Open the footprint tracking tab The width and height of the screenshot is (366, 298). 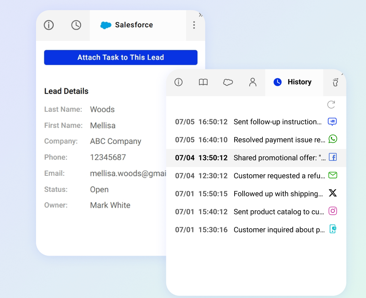pos(335,82)
